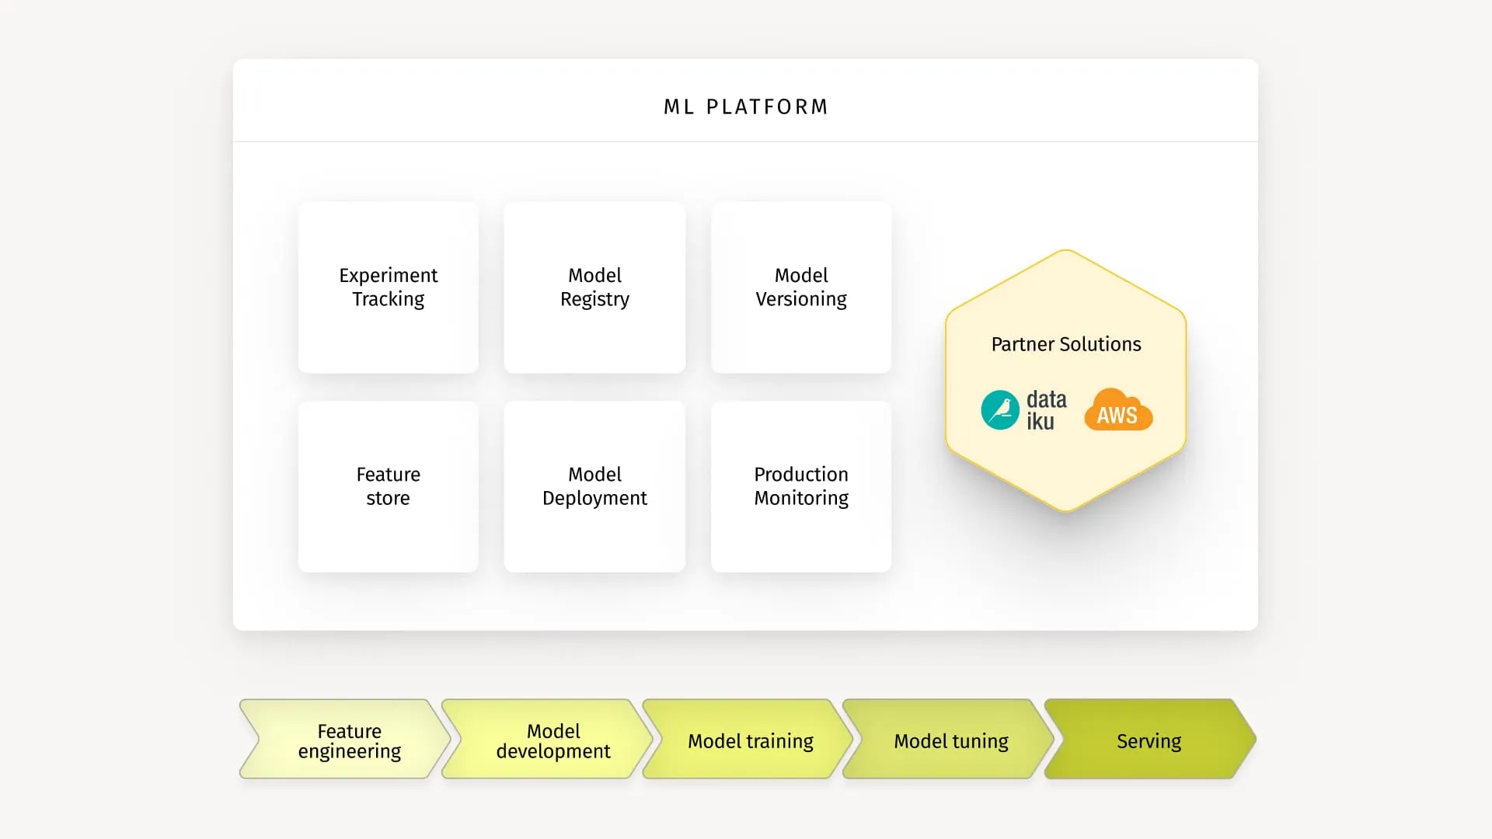
Task: Click the Production Monitoring text label
Action: click(800, 487)
